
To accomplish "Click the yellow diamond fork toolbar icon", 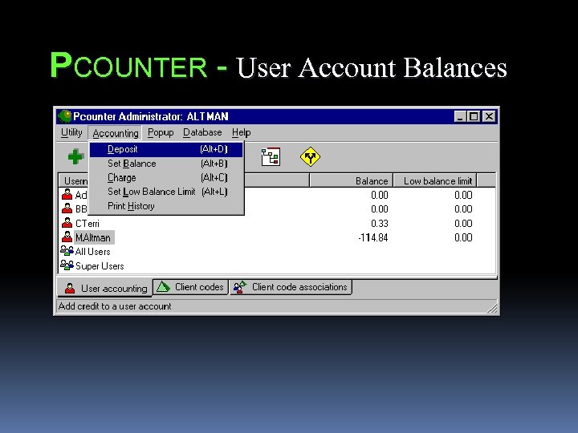I will pyautogui.click(x=310, y=157).
